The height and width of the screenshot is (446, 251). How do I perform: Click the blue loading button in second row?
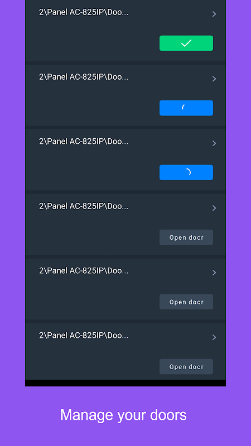(186, 108)
